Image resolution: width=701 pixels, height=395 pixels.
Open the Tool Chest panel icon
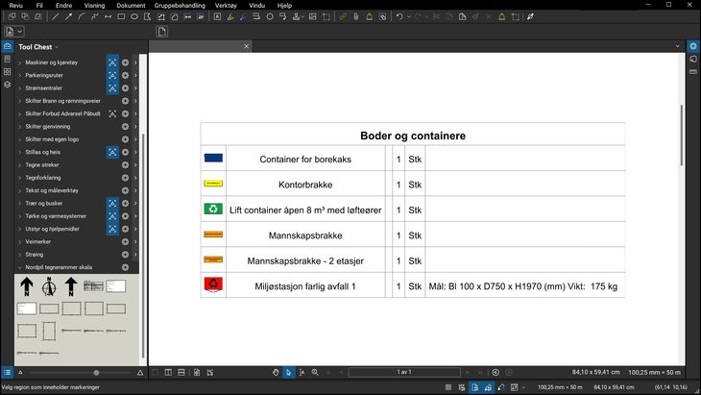pyautogui.click(x=7, y=46)
